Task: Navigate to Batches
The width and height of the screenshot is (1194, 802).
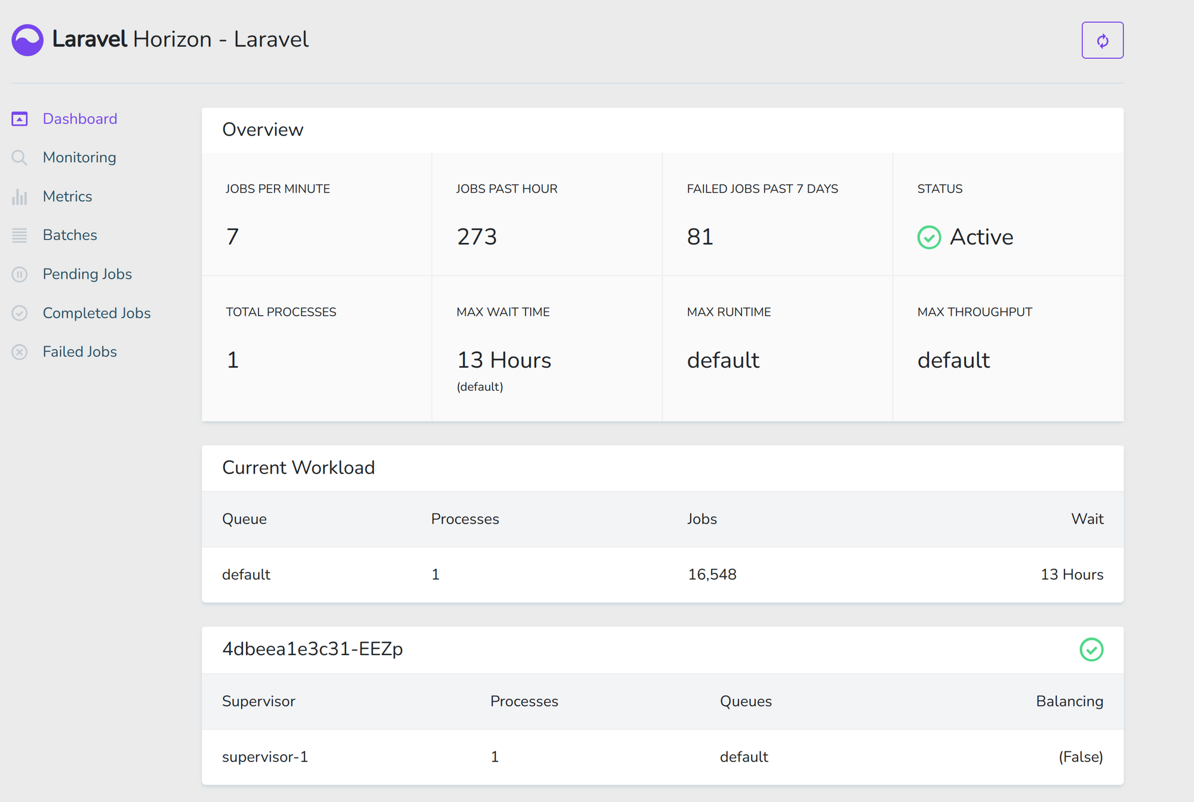Action: point(70,235)
